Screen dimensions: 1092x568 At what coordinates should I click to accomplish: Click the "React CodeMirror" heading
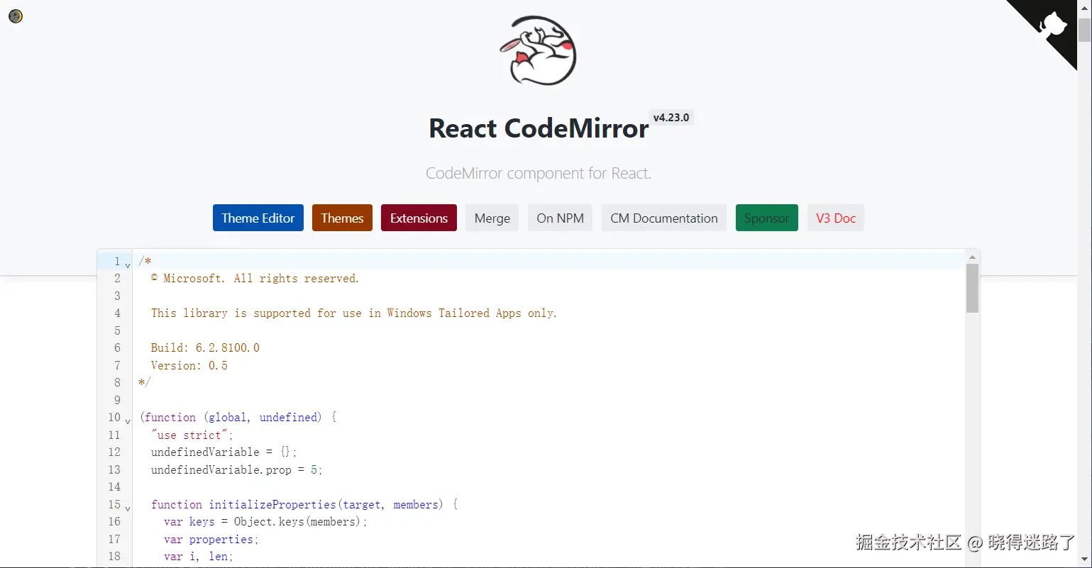539,128
